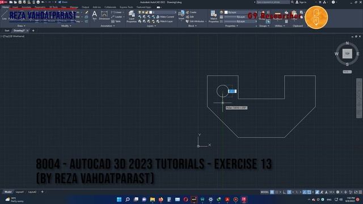
Task: Switch to the Home ribbon tab
Action: [5, 7]
